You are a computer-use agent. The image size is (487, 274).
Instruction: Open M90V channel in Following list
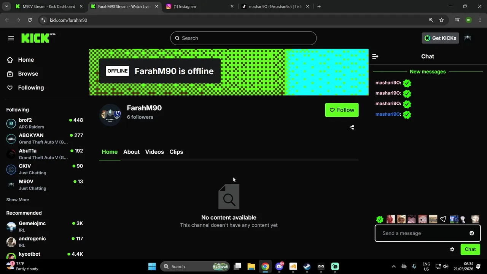[45, 185]
